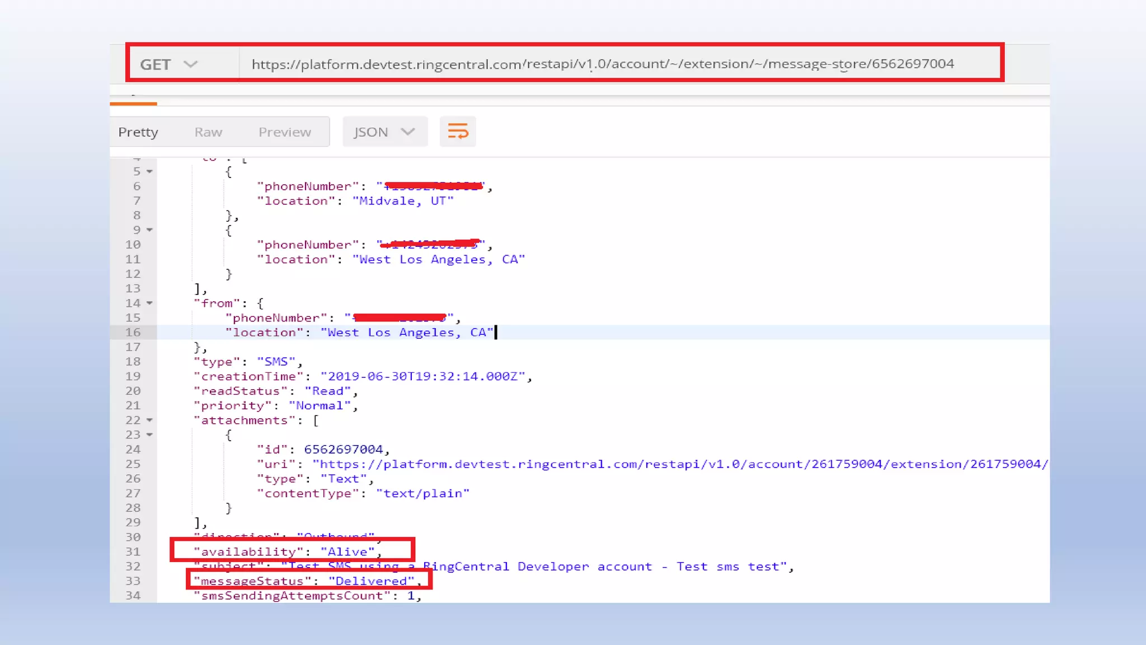Open the JSON format dropdown
The image size is (1146, 645).
(384, 132)
